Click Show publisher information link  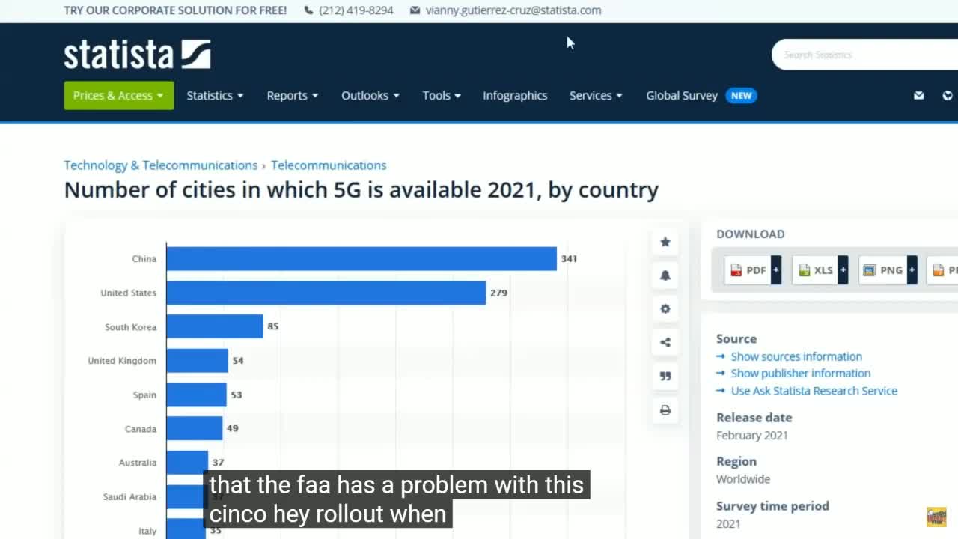coord(801,373)
